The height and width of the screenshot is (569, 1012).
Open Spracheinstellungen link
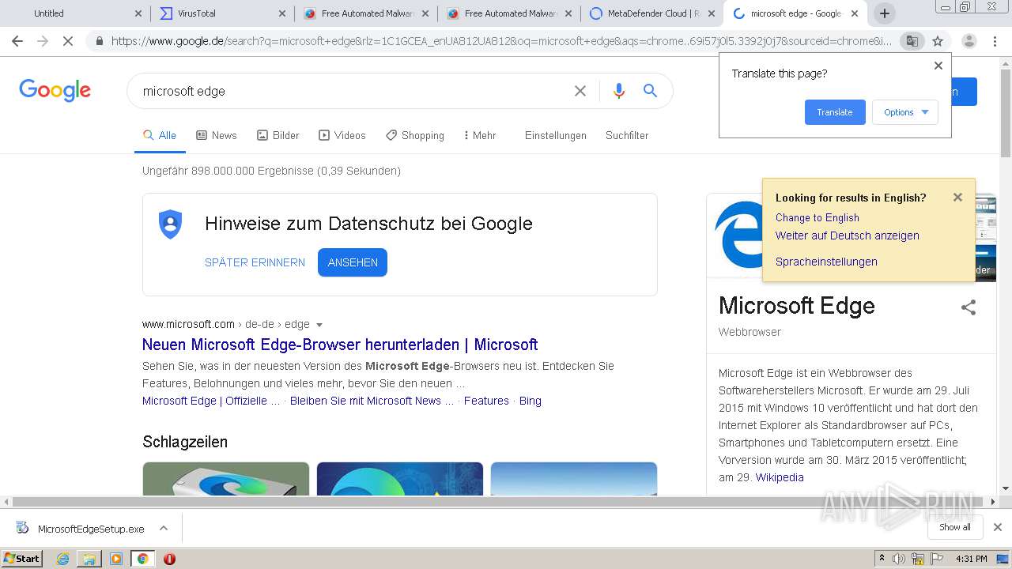click(x=826, y=262)
